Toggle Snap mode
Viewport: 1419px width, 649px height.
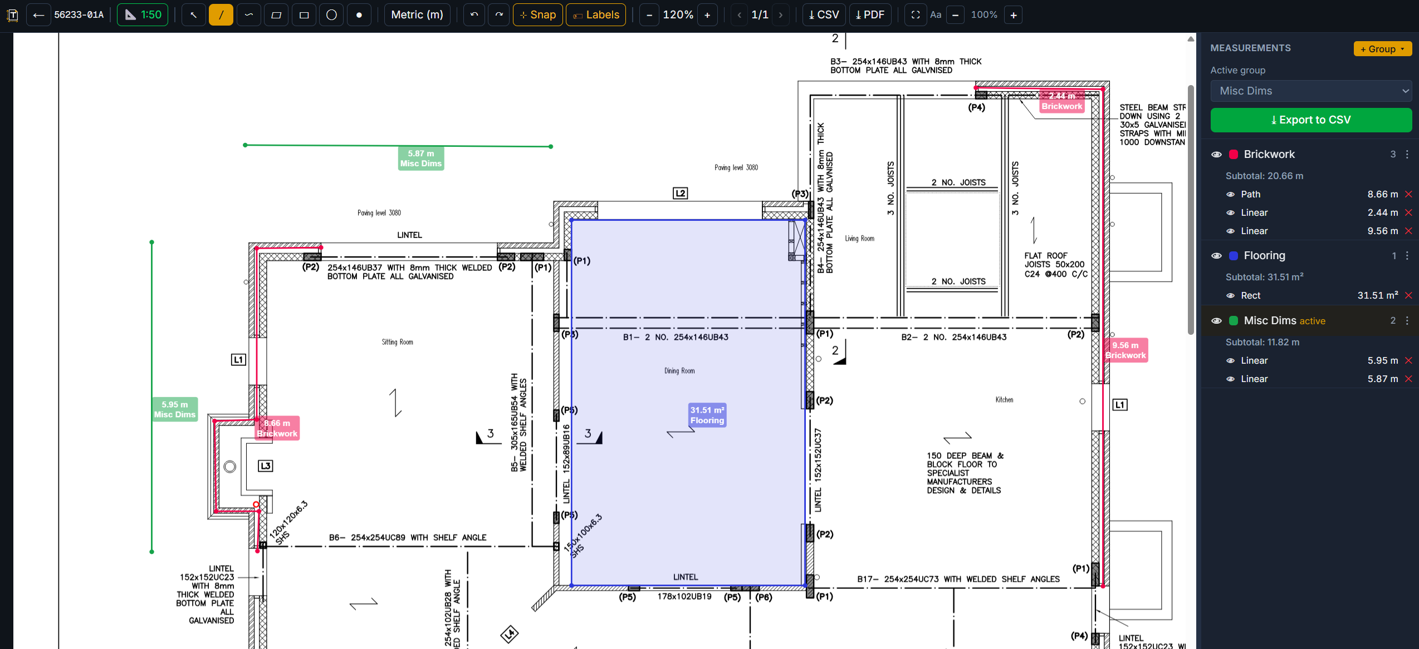click(537, 15)
